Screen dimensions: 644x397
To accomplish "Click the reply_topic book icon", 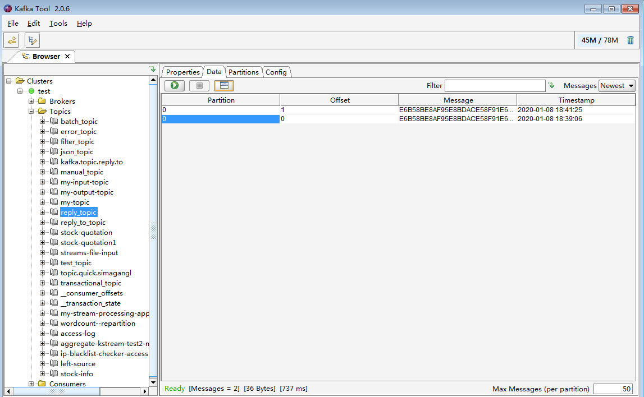I will pos(54,212).
